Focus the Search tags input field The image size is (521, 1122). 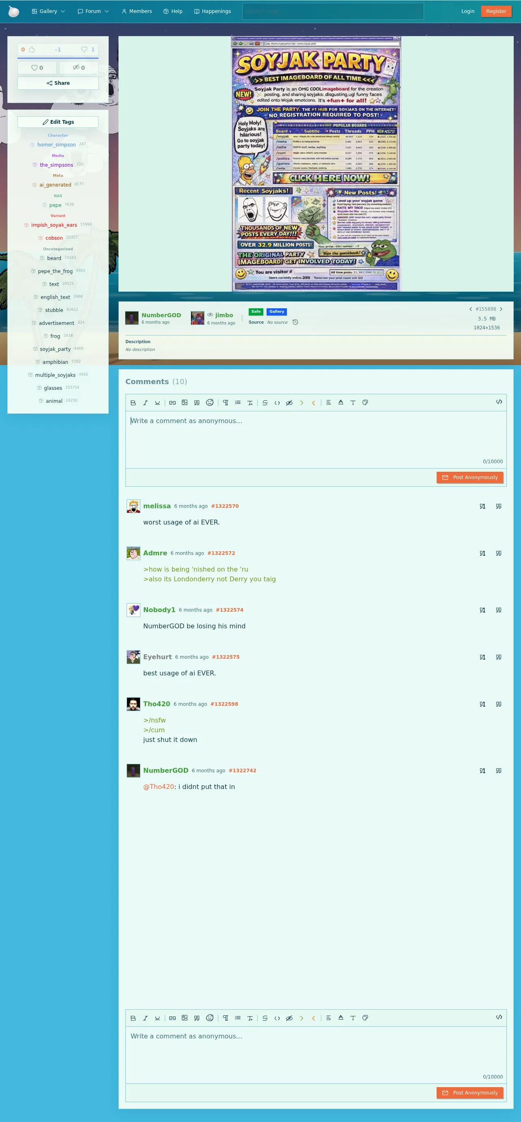[333, 11]
